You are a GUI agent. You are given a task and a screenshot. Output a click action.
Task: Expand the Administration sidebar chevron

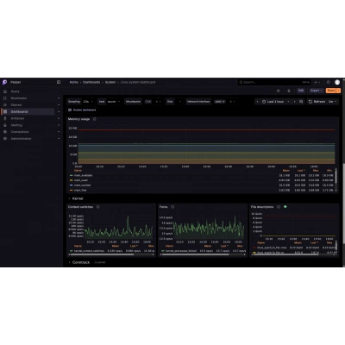[x=59, y=139]
